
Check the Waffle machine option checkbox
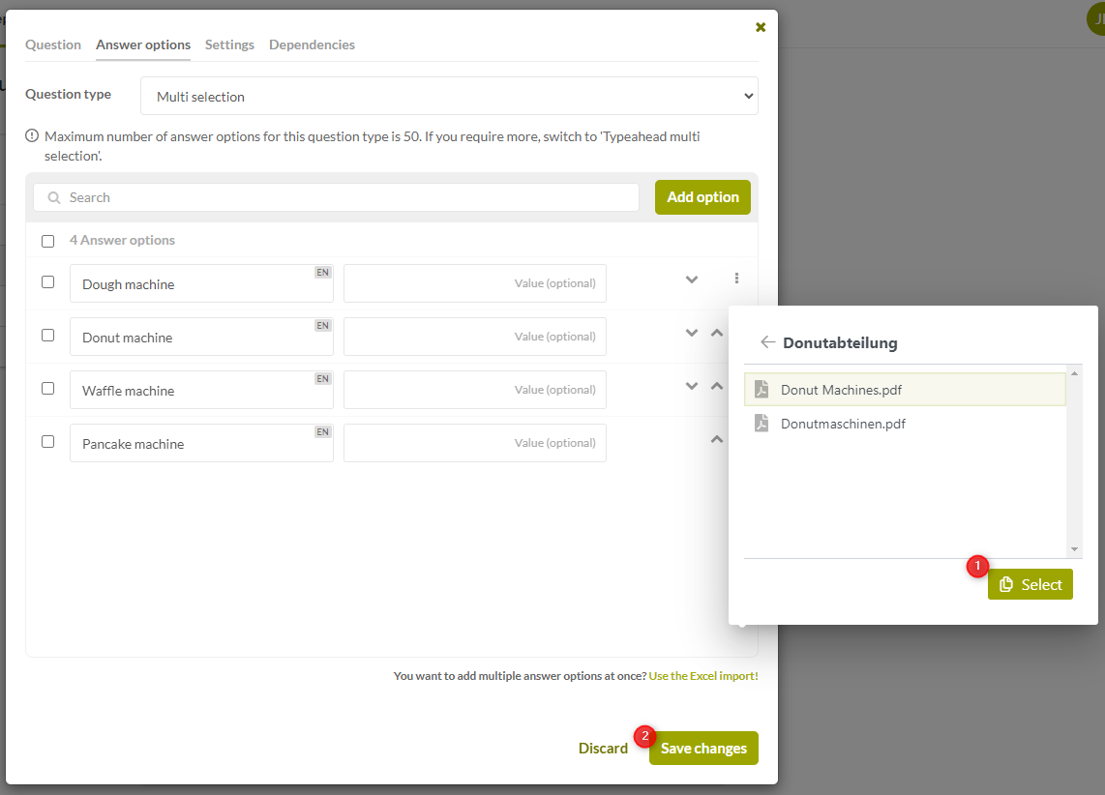(x=48, y=389)
